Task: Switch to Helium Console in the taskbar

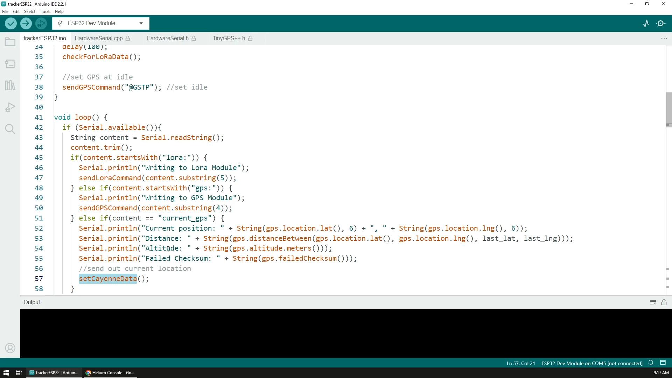Action: pos(110,373)
